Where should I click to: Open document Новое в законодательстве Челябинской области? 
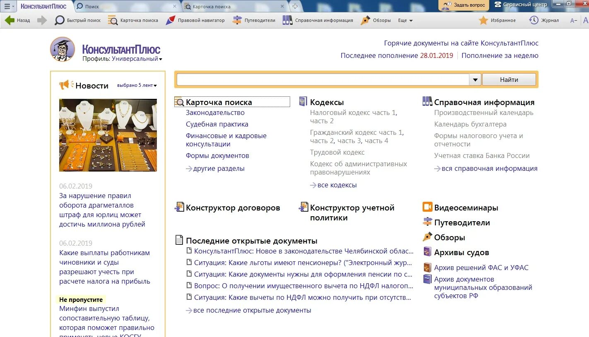(304, 251)
